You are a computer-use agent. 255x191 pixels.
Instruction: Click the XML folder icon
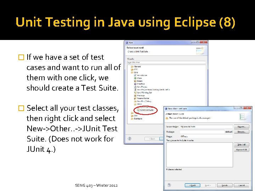pyautogui.click(x=132, y=116)
